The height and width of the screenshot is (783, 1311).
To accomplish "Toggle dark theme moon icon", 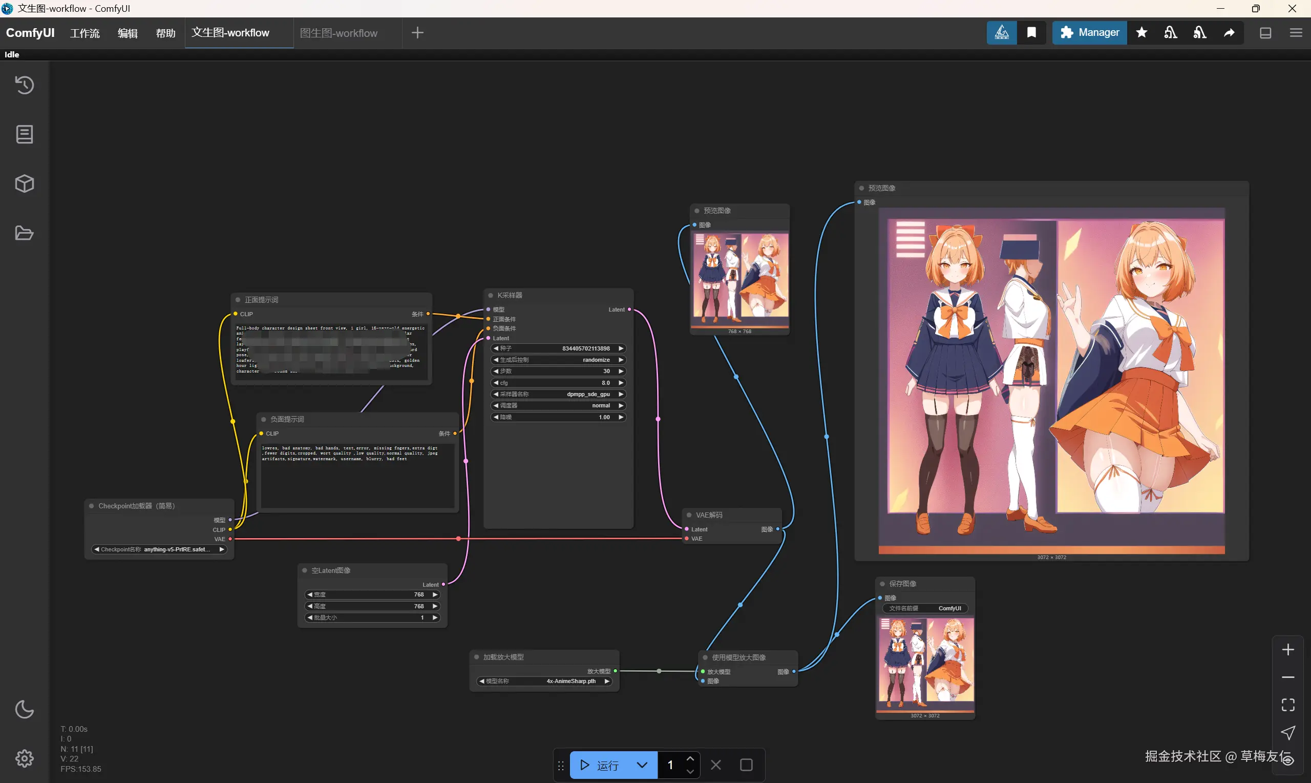I will click(x=24, y=710).
